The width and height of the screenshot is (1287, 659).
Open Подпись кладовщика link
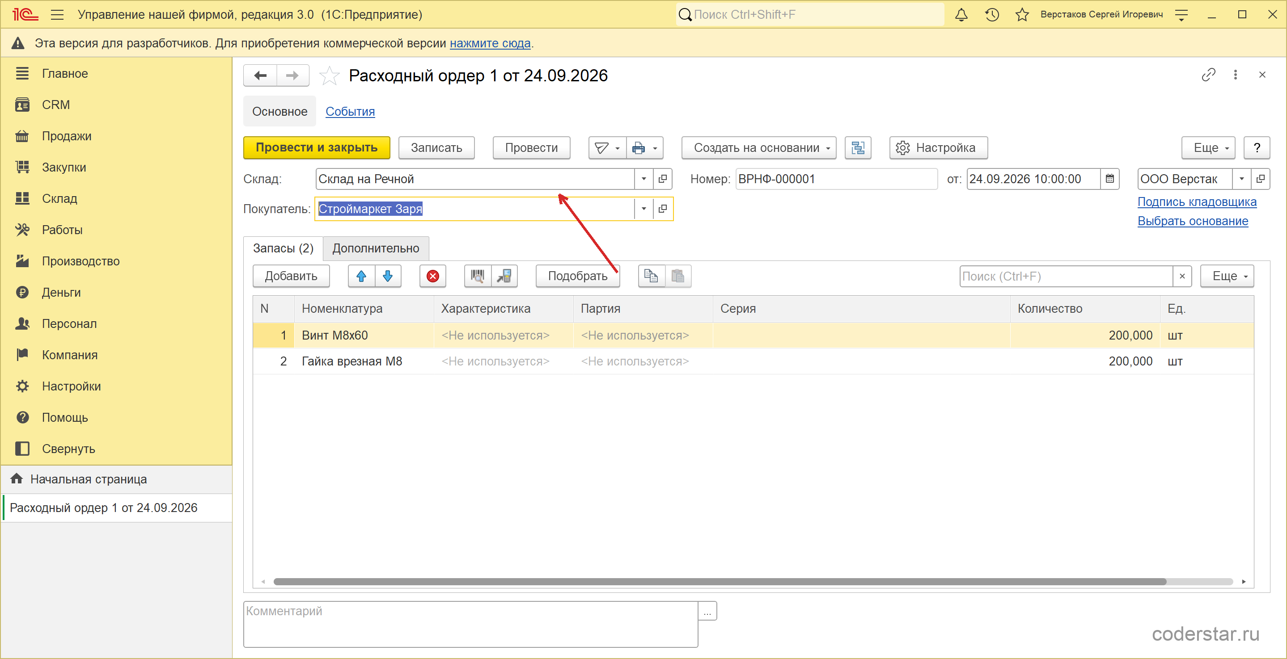[1197, 201]
